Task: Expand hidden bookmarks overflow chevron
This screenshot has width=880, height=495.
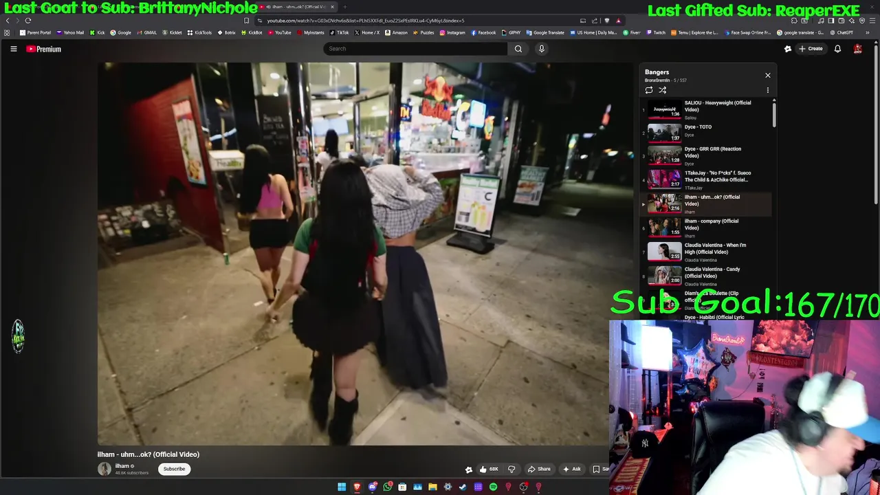Action: coord(868,32)
